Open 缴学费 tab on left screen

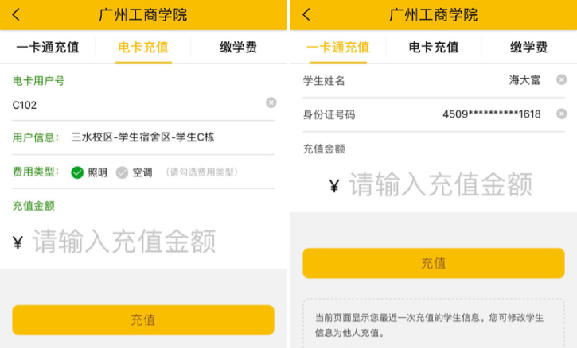239,48
